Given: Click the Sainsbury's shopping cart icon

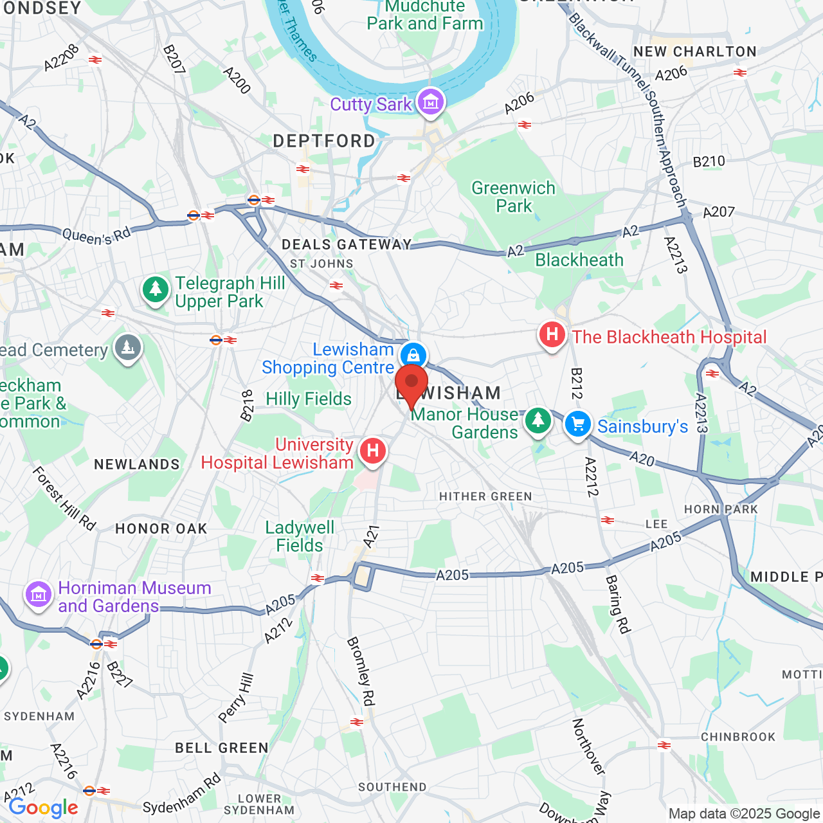Looking at the screenshot, I should point(578,425).
